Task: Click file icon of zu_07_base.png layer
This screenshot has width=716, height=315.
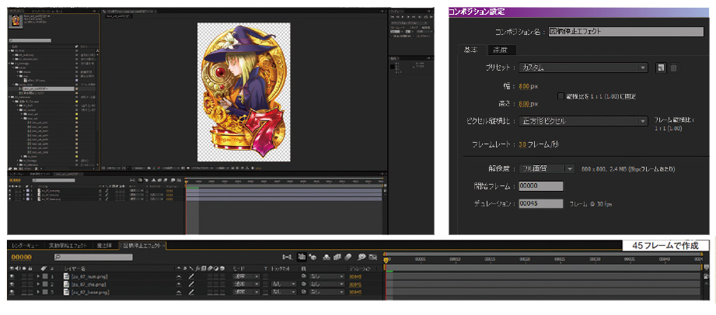Action: pos(66,292)
